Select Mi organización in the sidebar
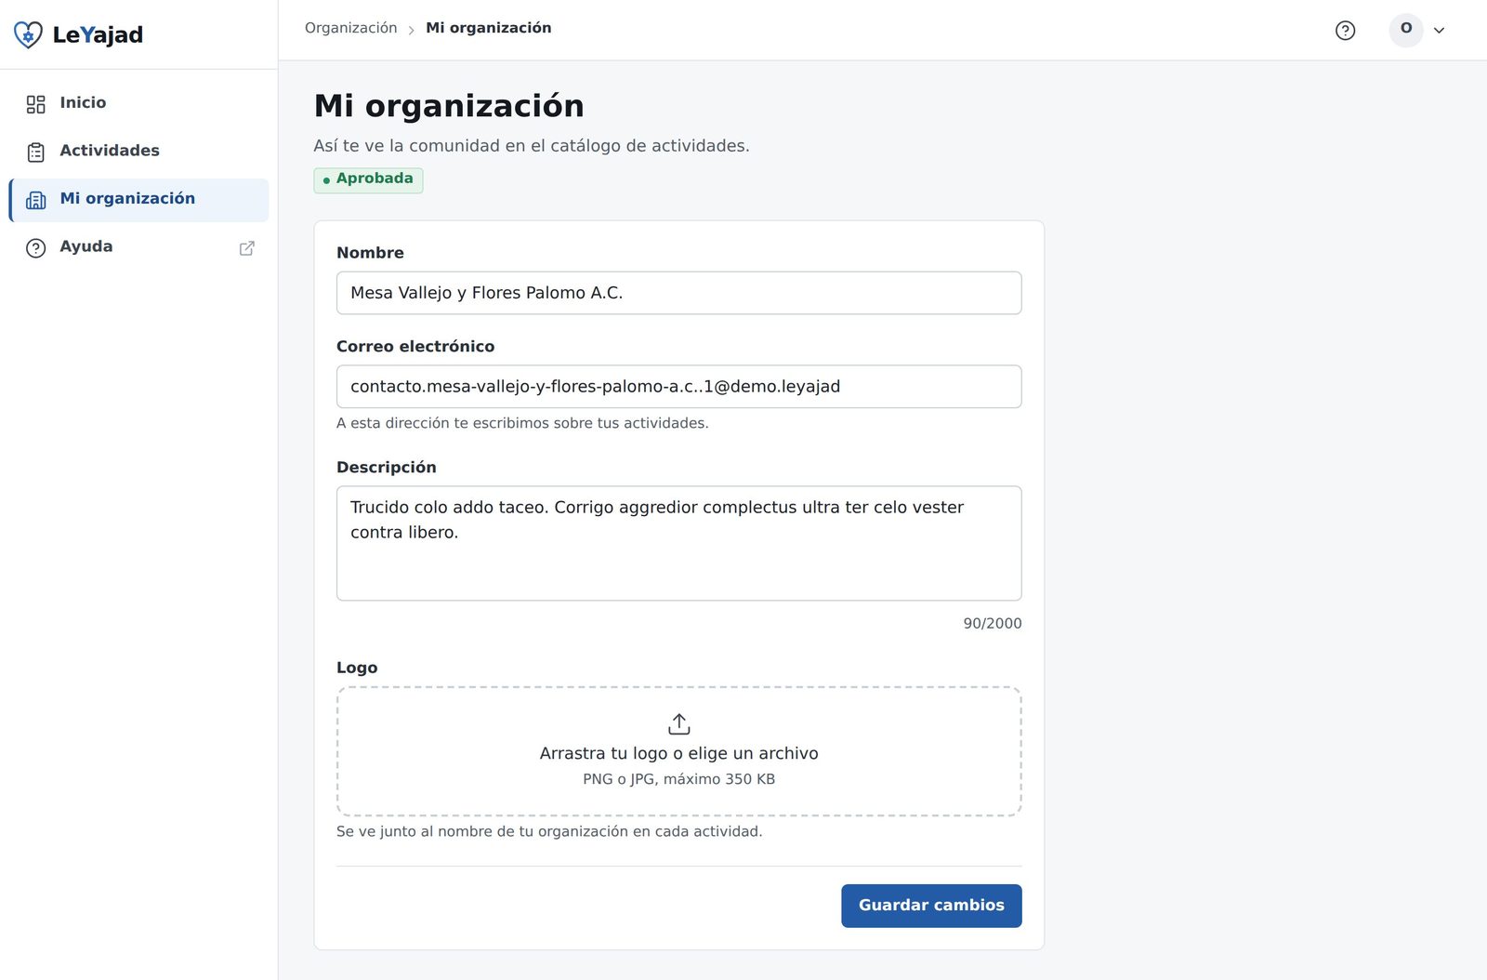The image size is (1487, 980). pos(139,200)
